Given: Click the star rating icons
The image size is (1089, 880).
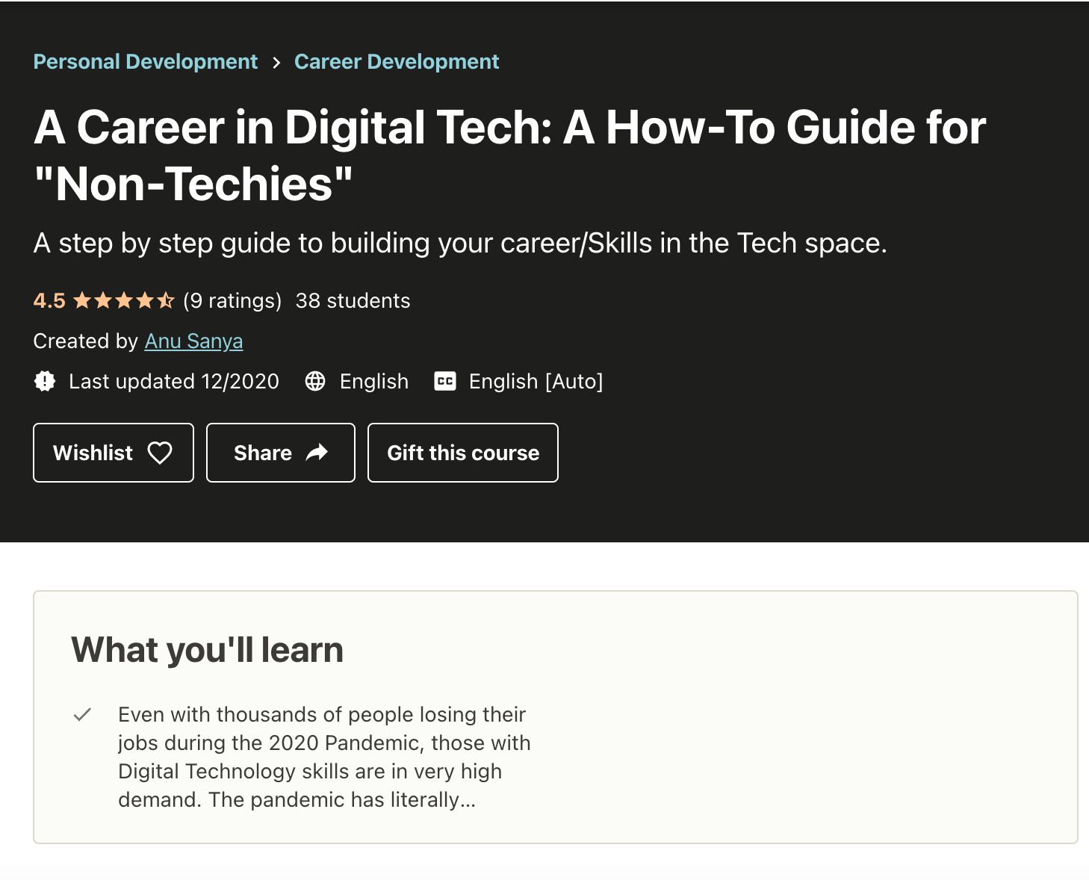Looking at the screenshot, I should (123, 301).
